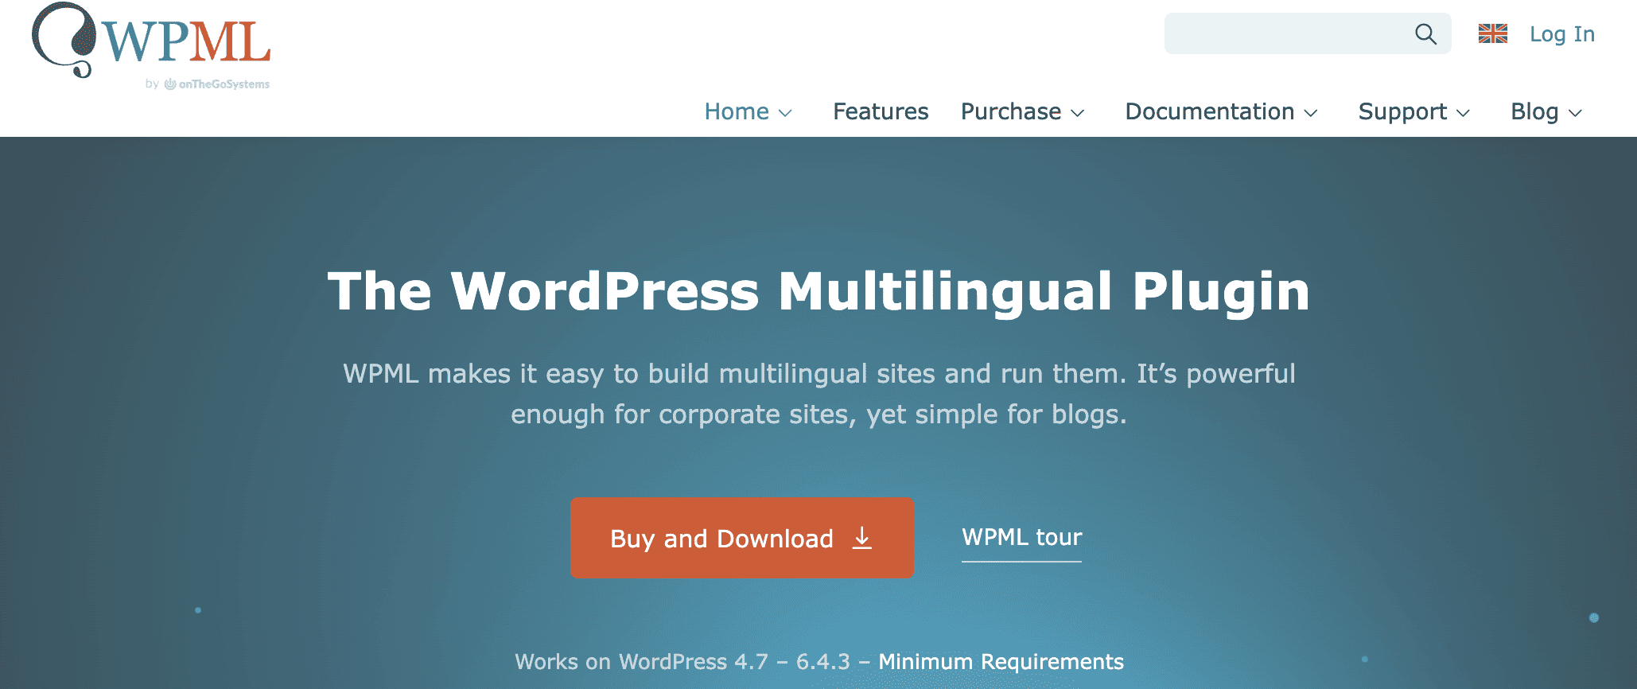Screen dimensions: 1637x689
Task: Open the Blog menu item
Action: 1534,111
